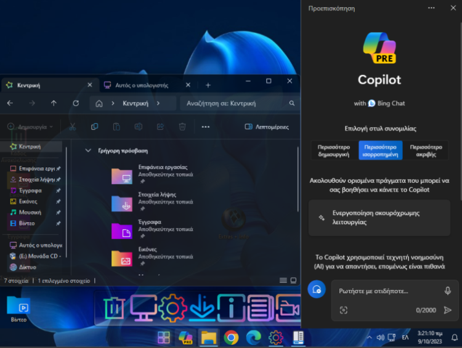Select Επιφάνεια εργασίας in the sidebar
Viewport: 462px width, 348px height.
point(35,169)
